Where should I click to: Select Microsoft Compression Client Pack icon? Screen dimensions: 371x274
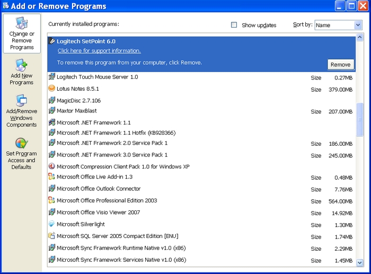coord(51,166)
